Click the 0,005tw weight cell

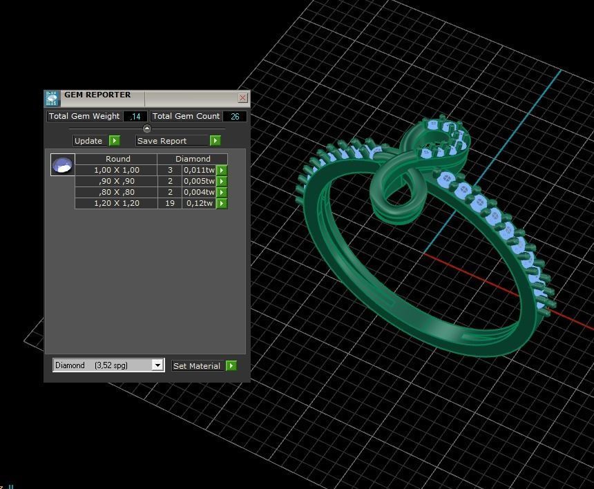pos(199,182)
